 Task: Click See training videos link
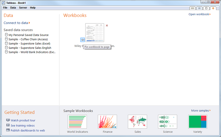[x=23, y=126]
